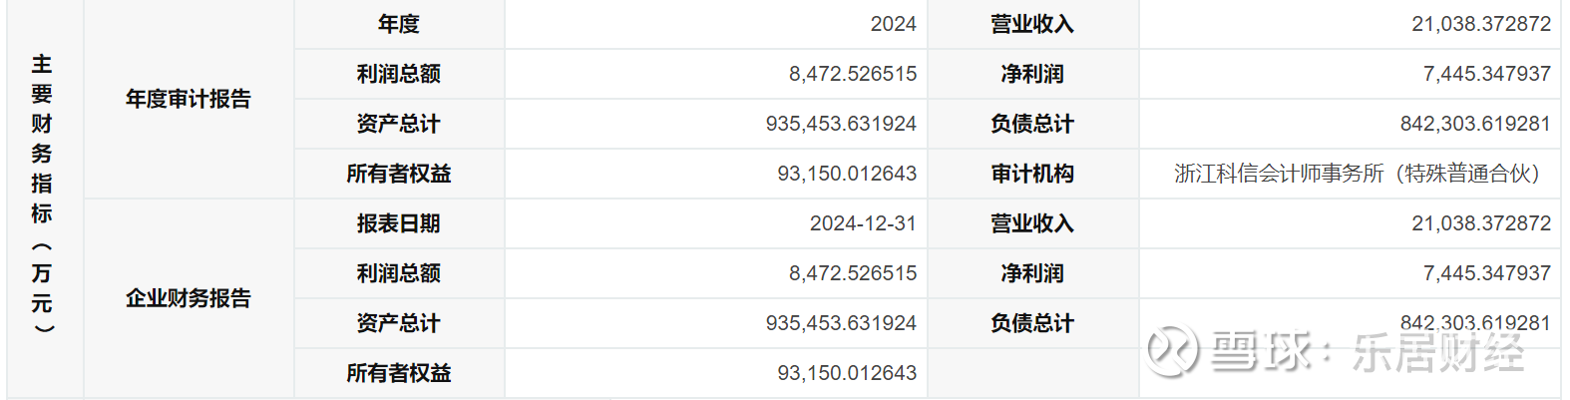
Task: Select the 审计机构 label cell
Action: [1032, 174]
